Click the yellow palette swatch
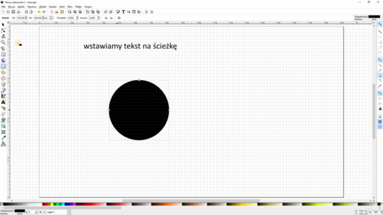The width and height of the screenshot is (383, 215). (52, 204)
